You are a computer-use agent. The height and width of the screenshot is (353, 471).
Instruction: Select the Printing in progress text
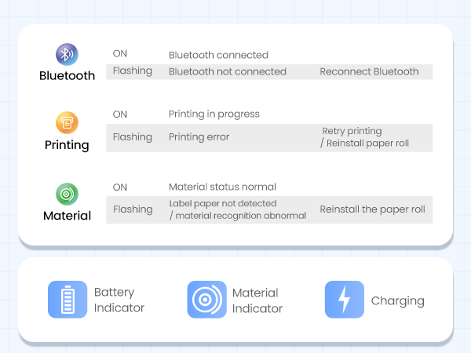pyautogui.click(x=214, y=115)
